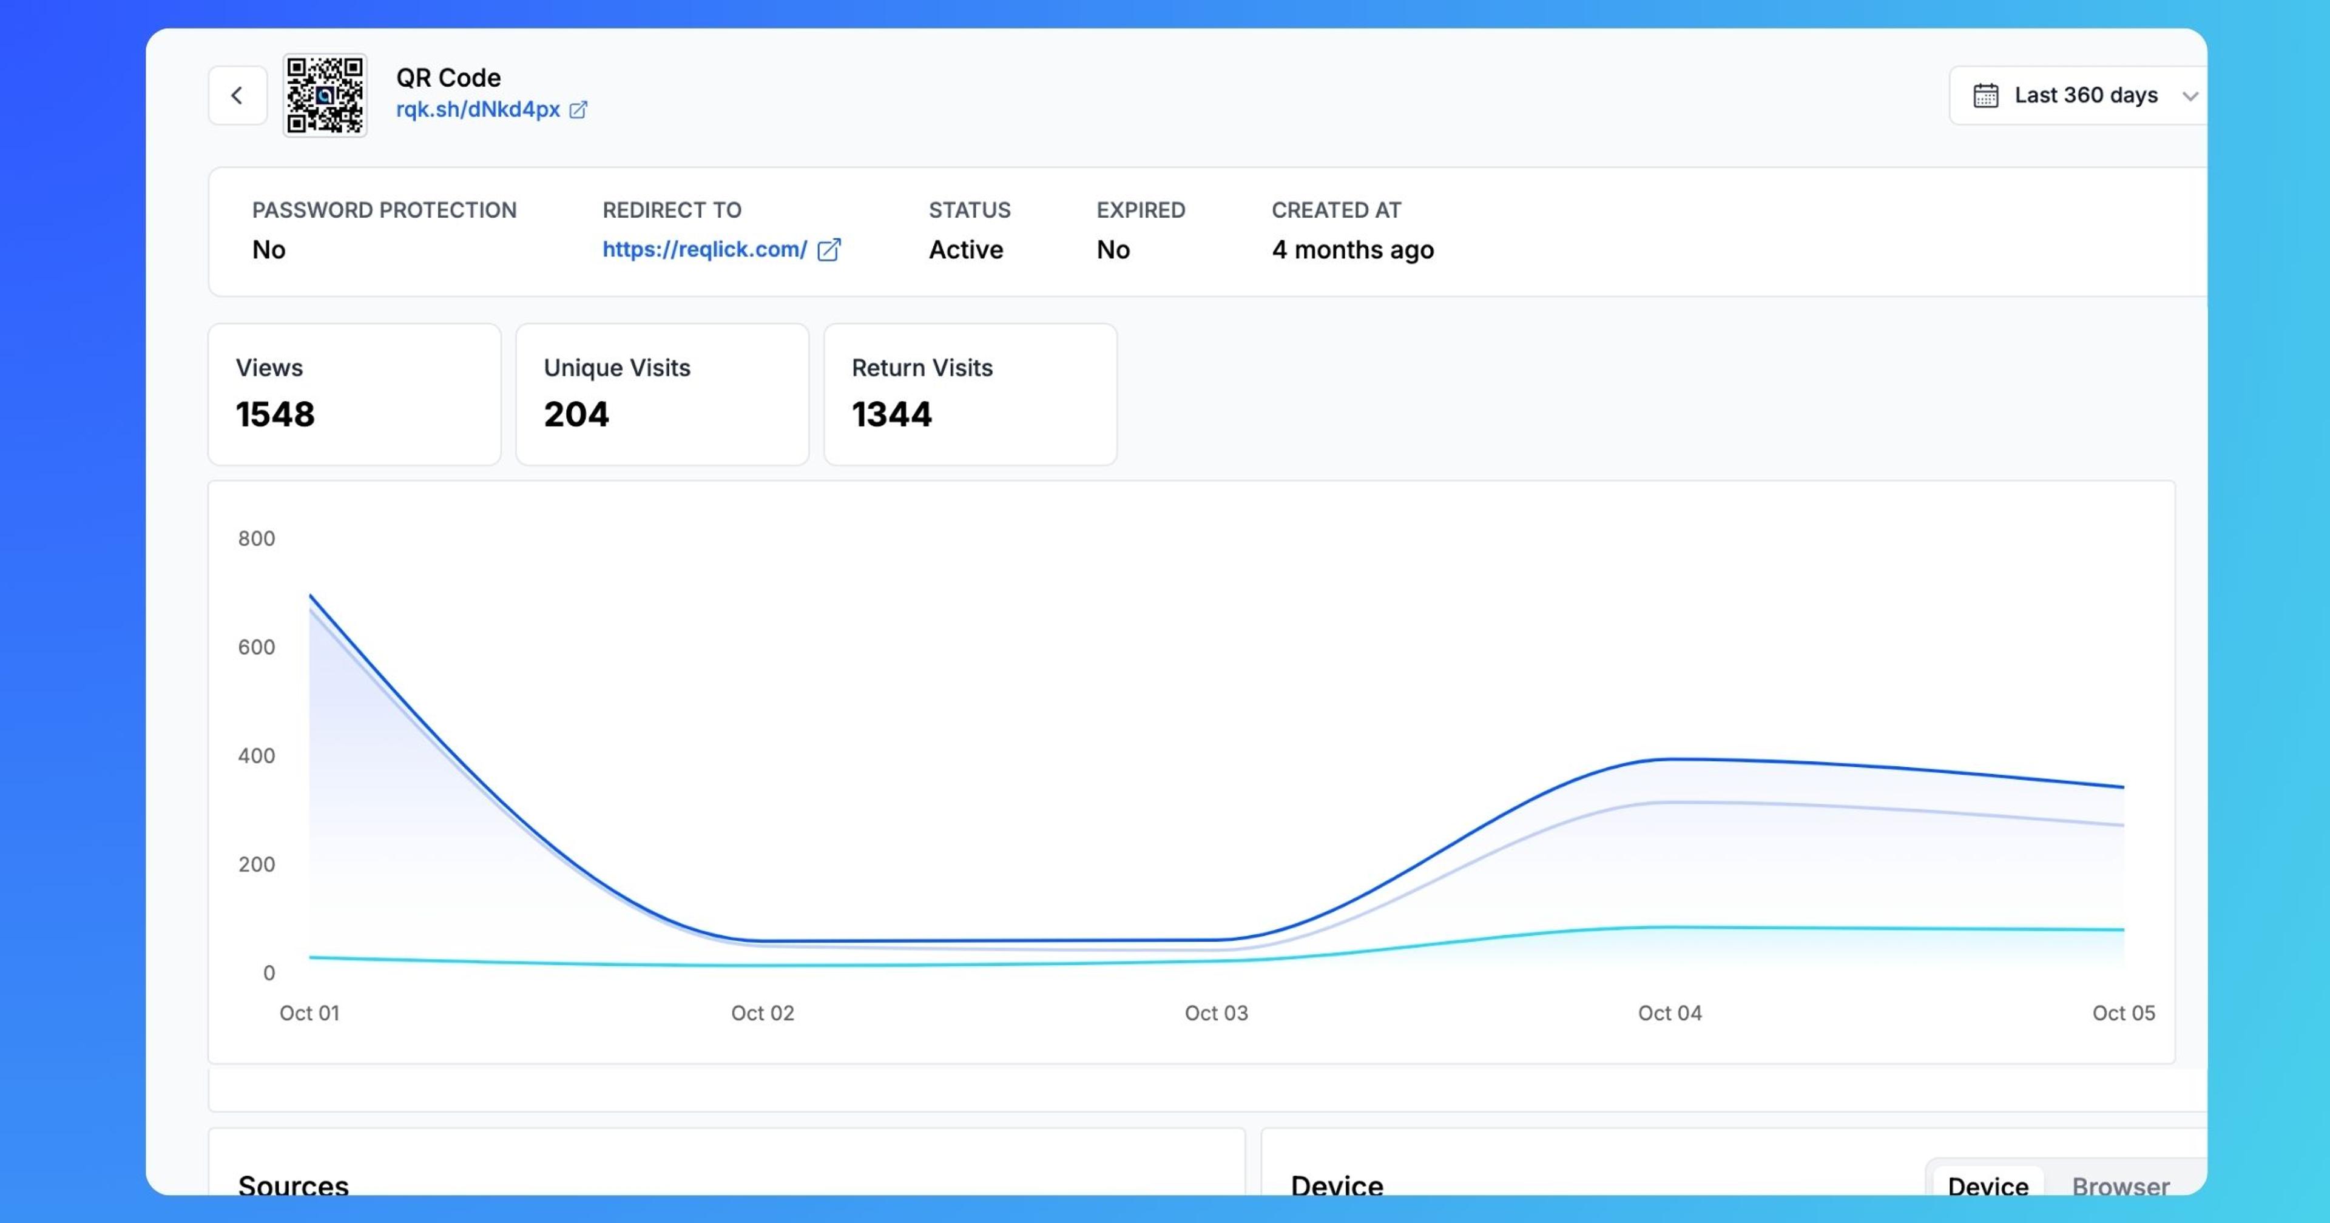Toggle the Browser view in Device panel
This screenshot has width=2330, height=1223.
[x=2121, y=1186]
